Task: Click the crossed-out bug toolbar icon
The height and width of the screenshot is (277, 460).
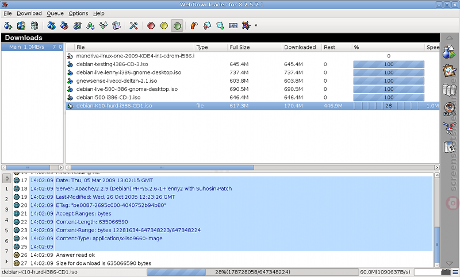Action: pyautogui.click(x=246, y=26)
